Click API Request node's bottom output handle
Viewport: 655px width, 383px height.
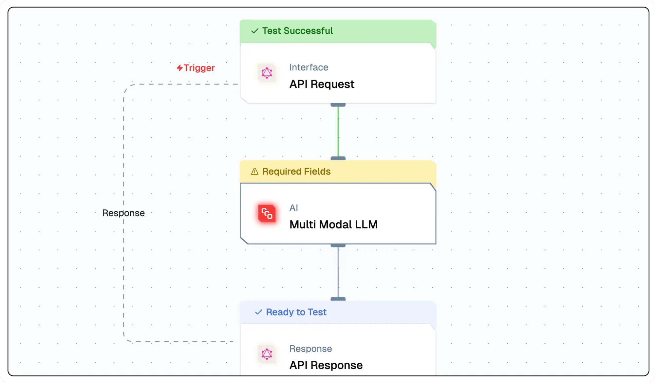(x=338, y=105)
